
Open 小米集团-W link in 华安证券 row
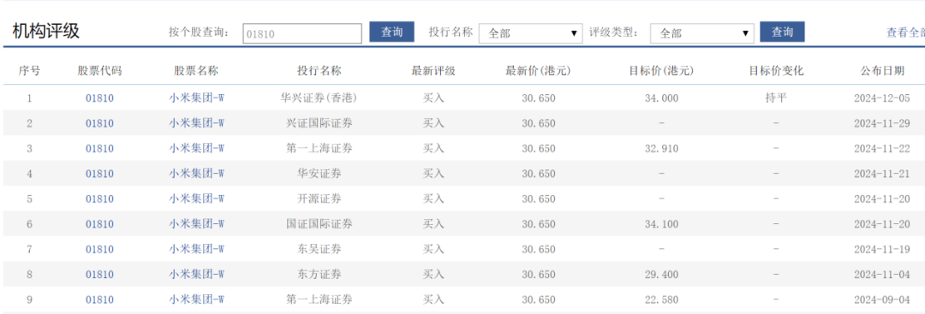click(x=196, y=174)
